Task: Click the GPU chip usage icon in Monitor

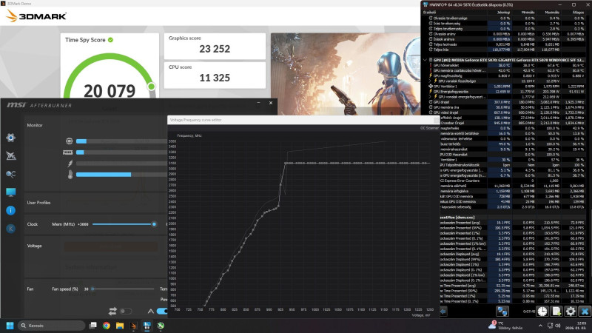Action: [x=69, y=141]
